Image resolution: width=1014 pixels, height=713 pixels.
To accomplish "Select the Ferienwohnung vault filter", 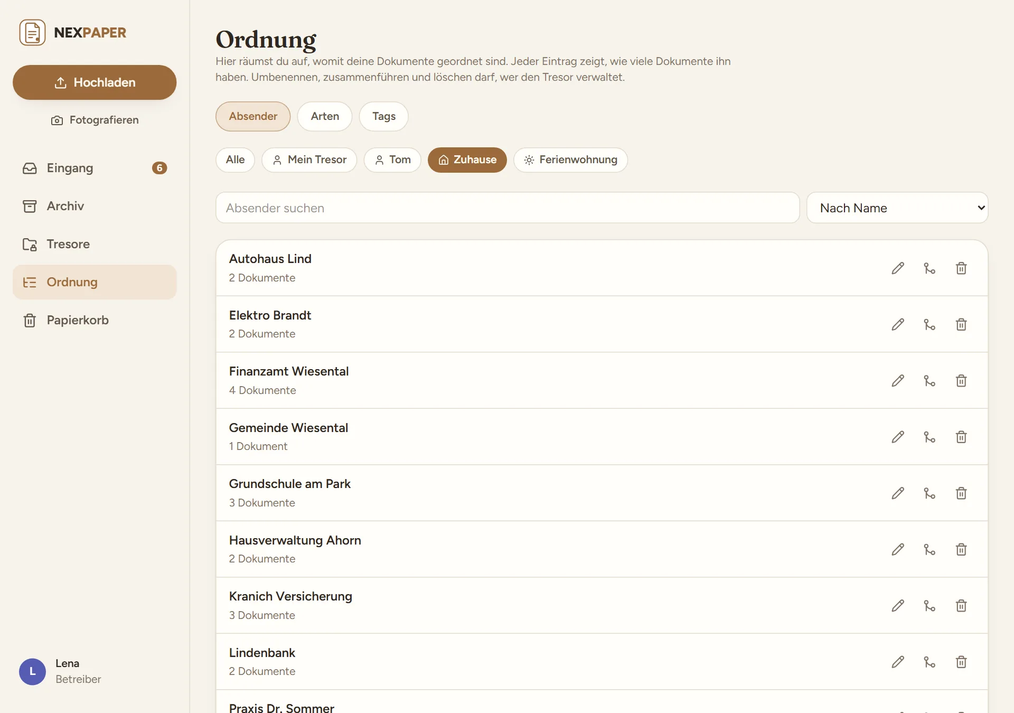I will (x=570, y=160).
